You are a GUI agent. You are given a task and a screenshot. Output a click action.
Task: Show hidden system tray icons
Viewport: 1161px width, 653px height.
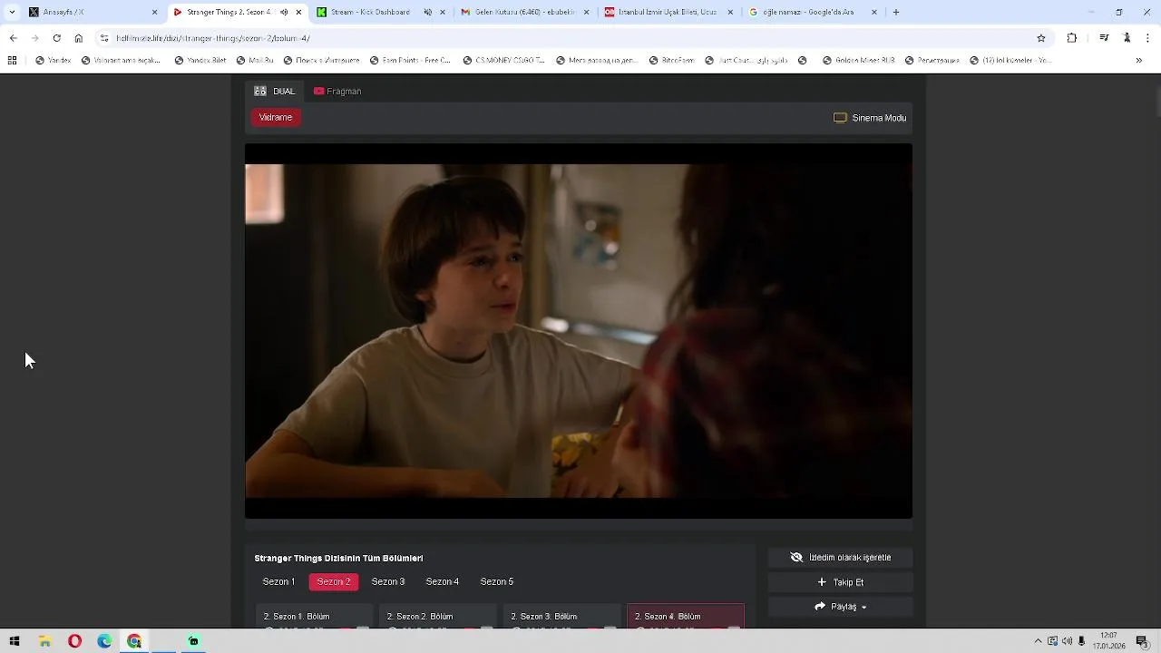[x=1039, y=641]
